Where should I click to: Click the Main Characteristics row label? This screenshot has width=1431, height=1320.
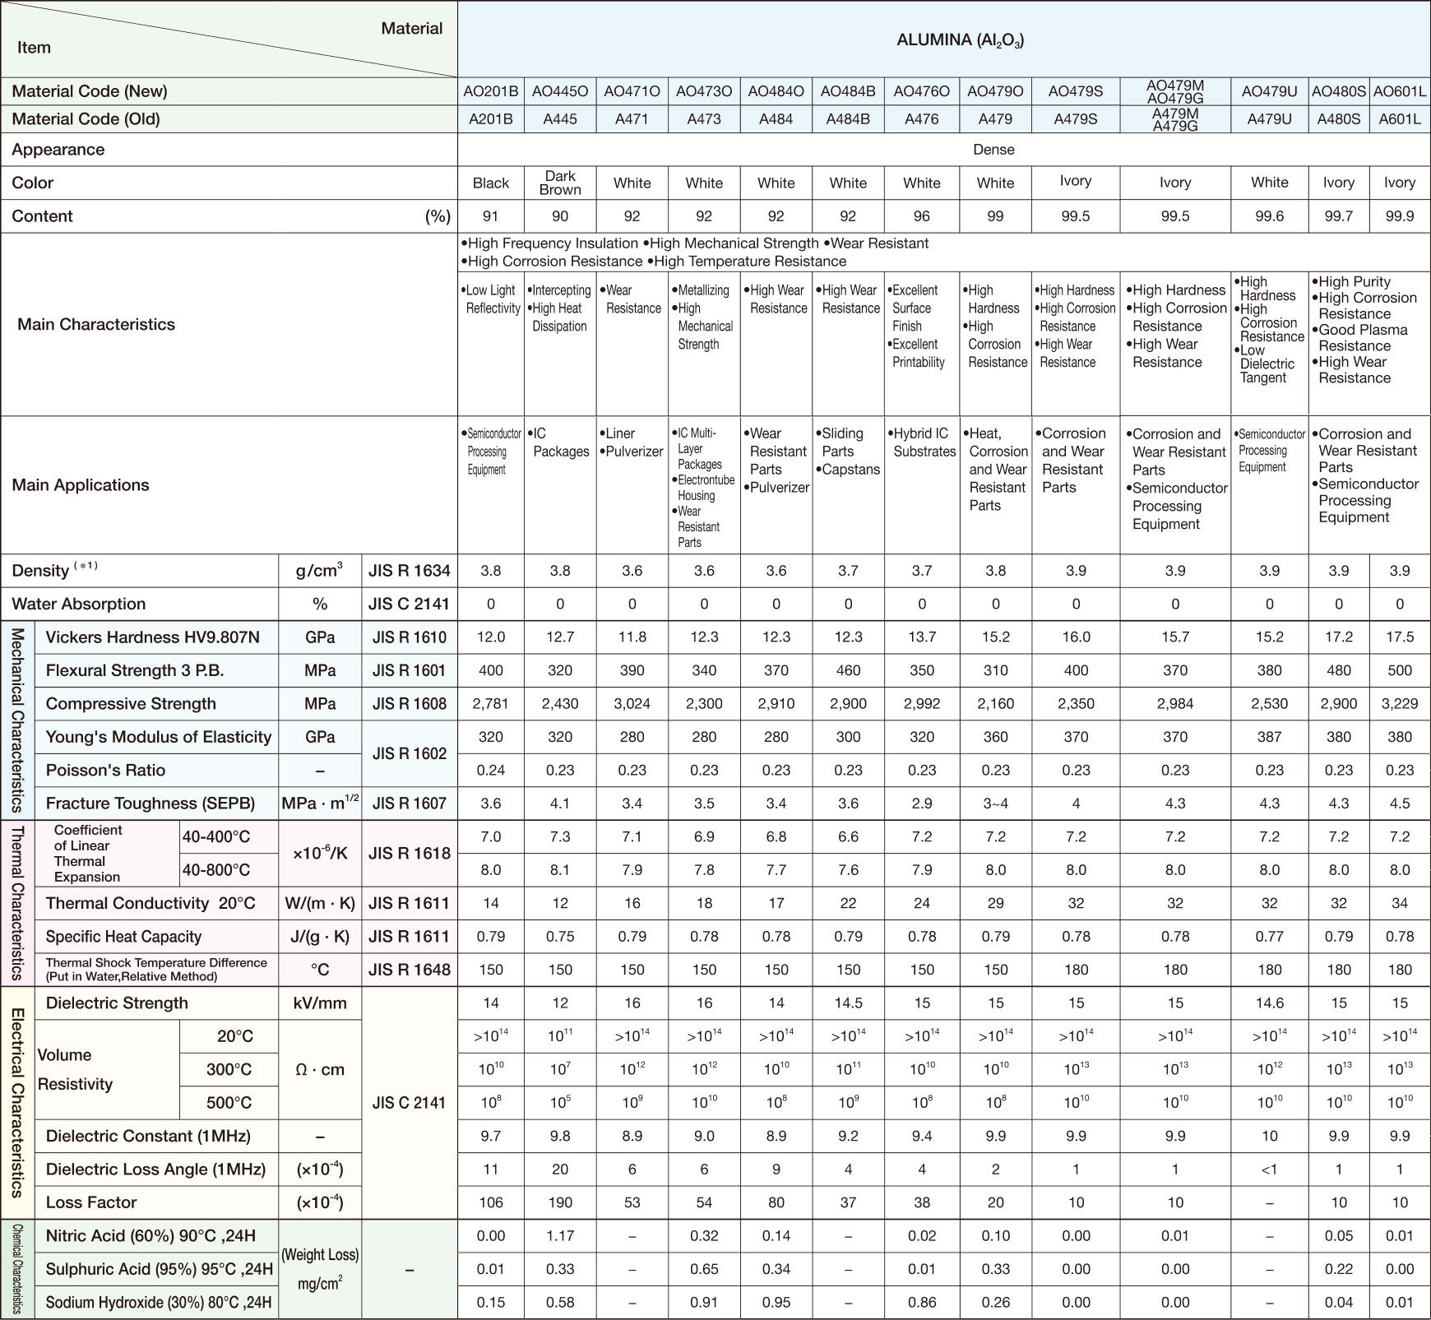click(96, 324)
